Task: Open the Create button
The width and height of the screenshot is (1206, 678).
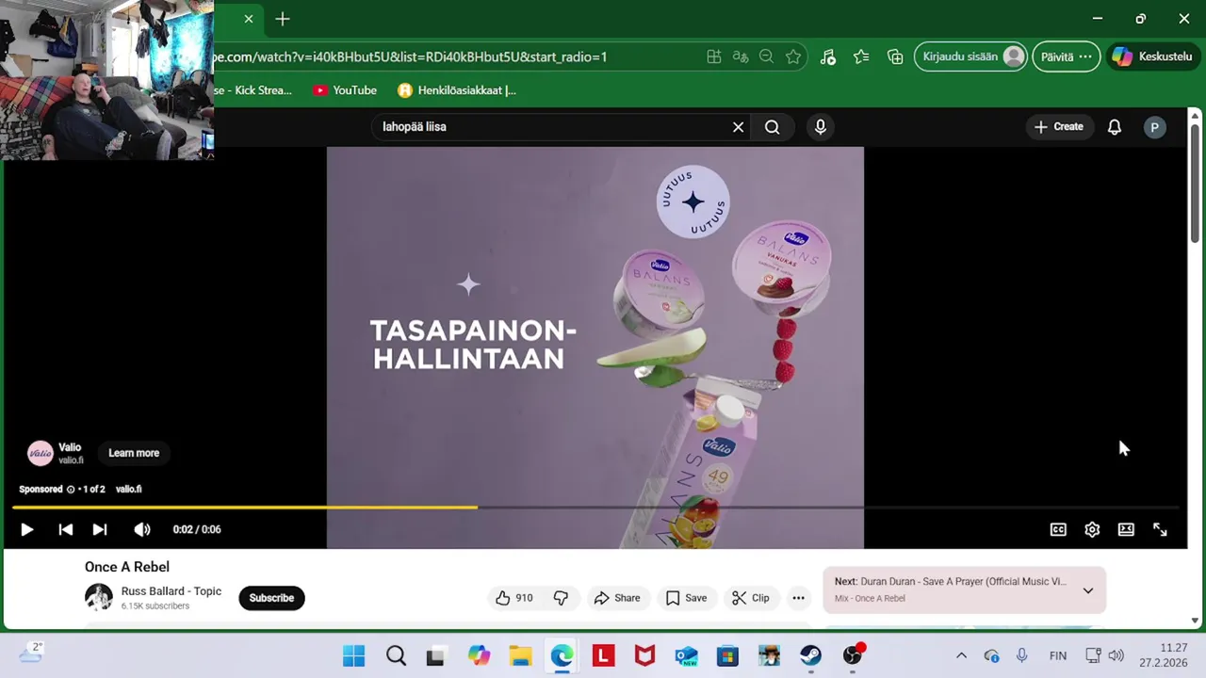Action: click(1059, 127)
